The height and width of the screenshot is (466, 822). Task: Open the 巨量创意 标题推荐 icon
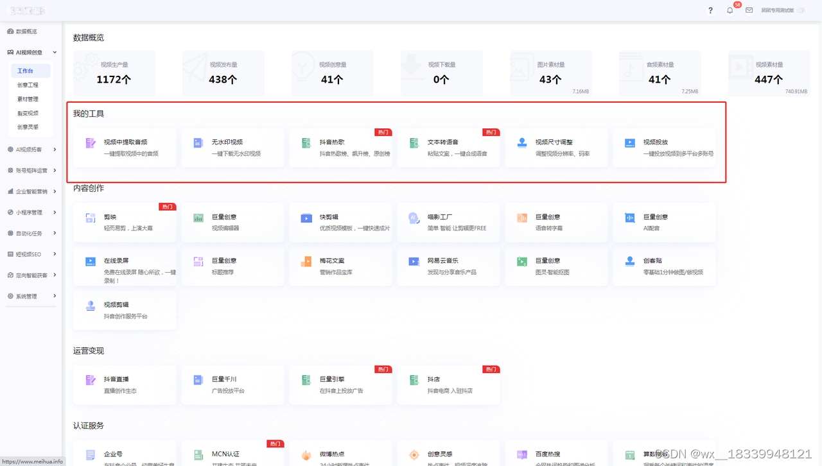(x=198, y=262)
